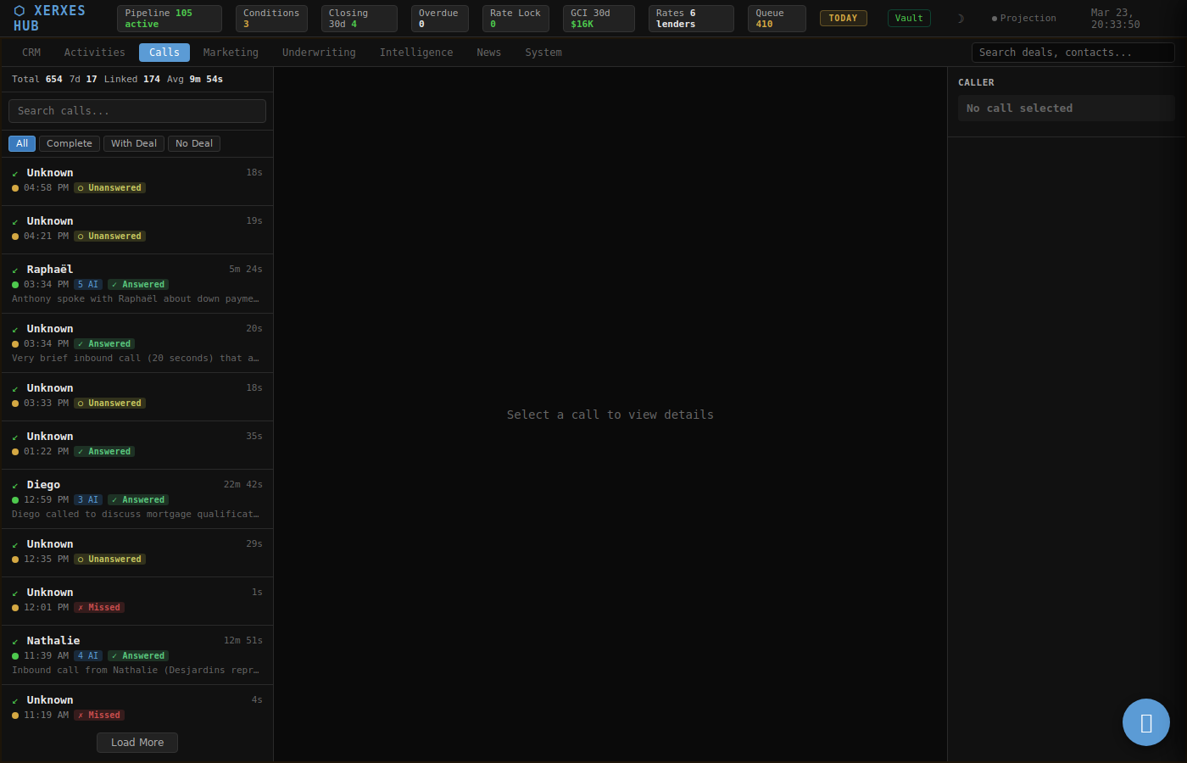
Task: Filter calls by No Deal
Action: (x=193, y=144)
